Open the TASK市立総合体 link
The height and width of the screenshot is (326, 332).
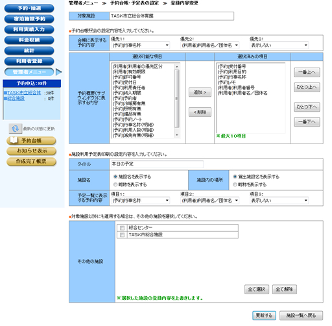pyautogui.click(x=24, y=93)
